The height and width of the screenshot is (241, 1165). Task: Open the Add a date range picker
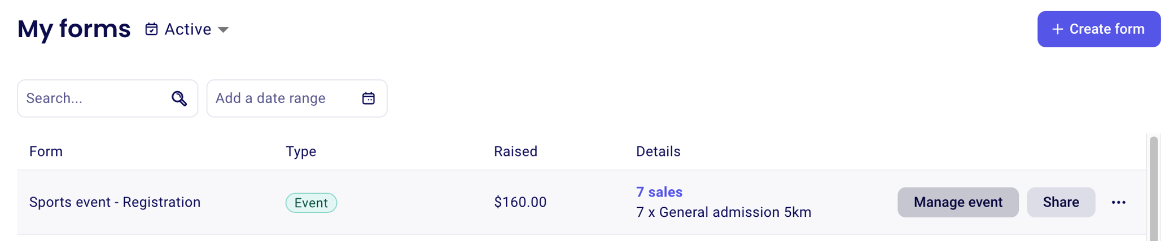pos(271,99)
